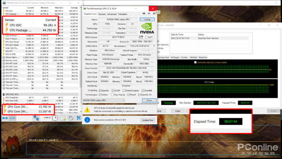The height and width of the screenshot is (159, 282).
Task: Click the Driver Version field in GPU-Z
Action: point(126,68)
